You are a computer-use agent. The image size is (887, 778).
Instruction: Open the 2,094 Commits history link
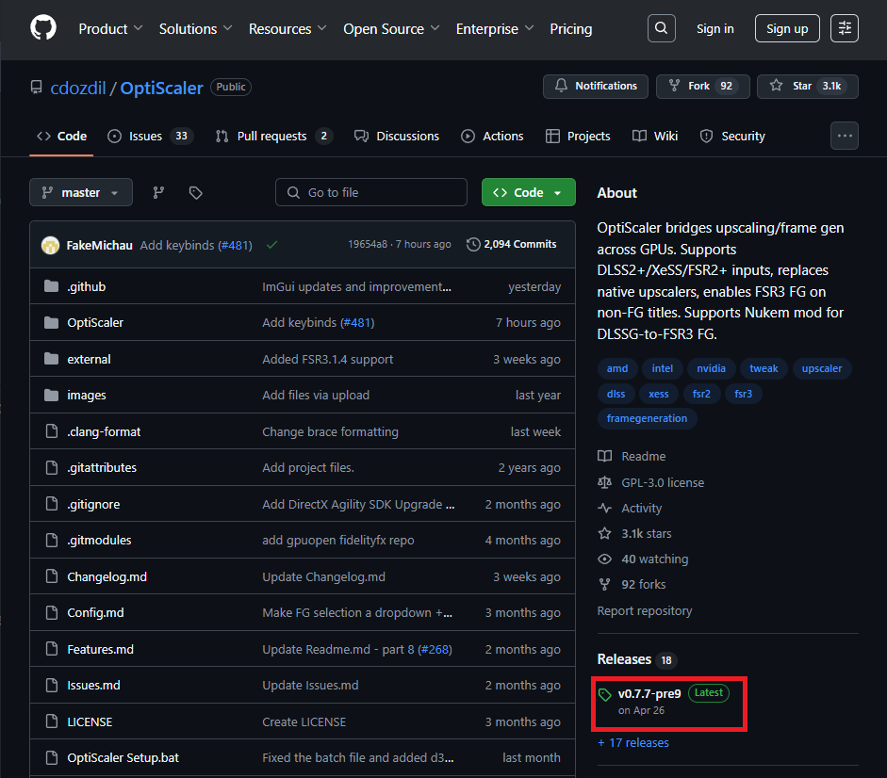pyautogui.click(x=512, y=244)
